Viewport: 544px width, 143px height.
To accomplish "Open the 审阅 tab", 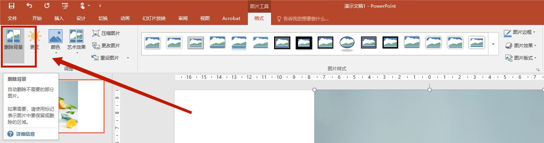I will 183,18.
